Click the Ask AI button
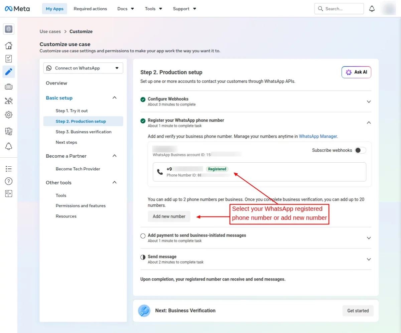 (x=356, y=72)
